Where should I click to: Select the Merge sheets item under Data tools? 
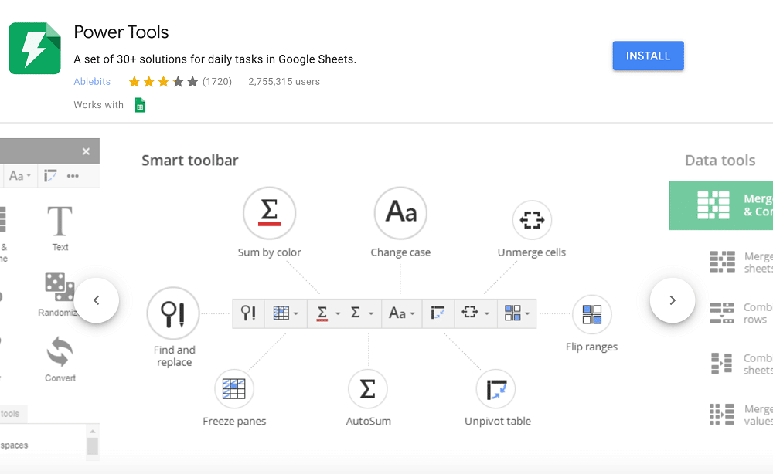point(741,262)
